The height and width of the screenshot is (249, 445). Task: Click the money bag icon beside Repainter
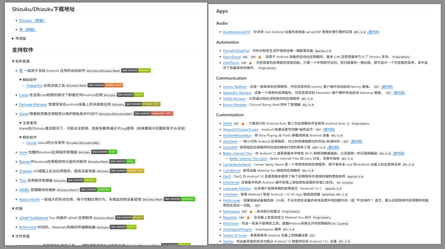(x=248, y=218)
